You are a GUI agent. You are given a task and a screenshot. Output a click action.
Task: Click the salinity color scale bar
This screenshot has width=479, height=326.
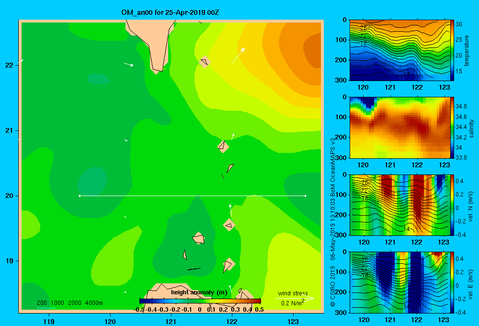(452, 128)
